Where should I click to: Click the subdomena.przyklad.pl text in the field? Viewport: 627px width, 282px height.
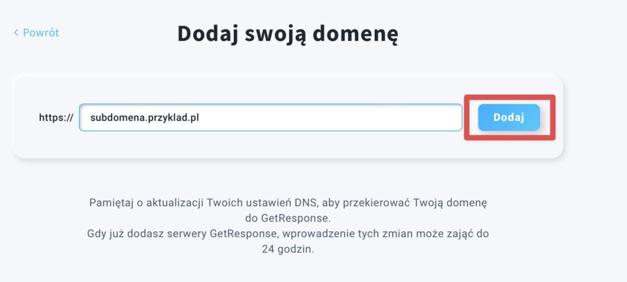(x=145, y=118)
